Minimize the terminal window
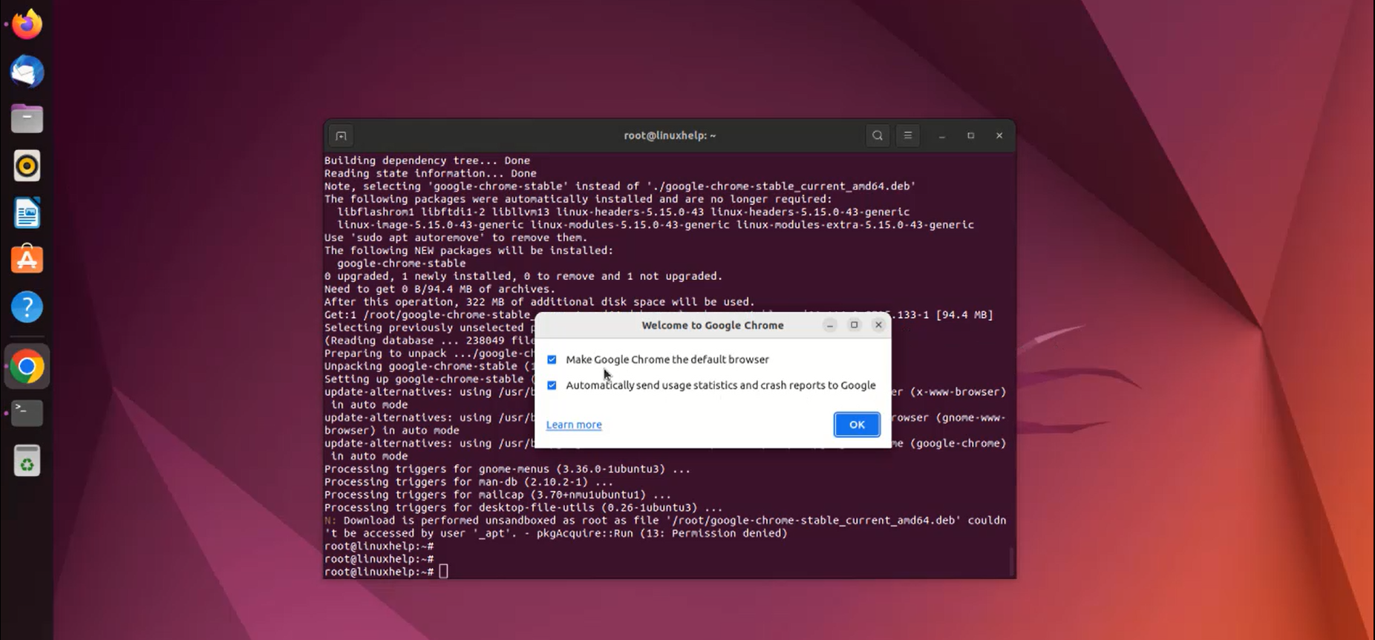Screen dimensions: 1375x640 [942, 136]
